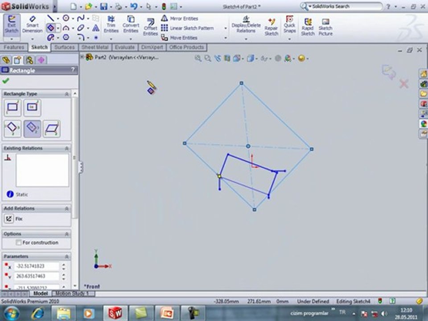Switch to the Features tab
This screenshot has height=321, width=428.
[14, 47]
